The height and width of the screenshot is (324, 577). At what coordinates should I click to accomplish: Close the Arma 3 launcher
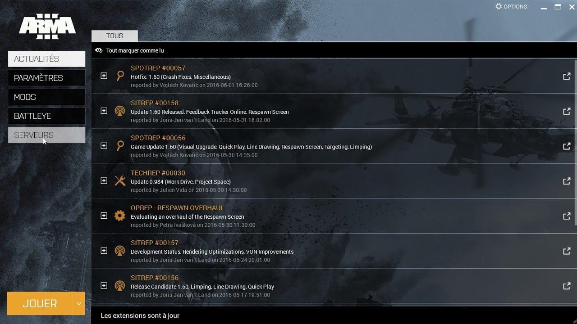(572, 7)
